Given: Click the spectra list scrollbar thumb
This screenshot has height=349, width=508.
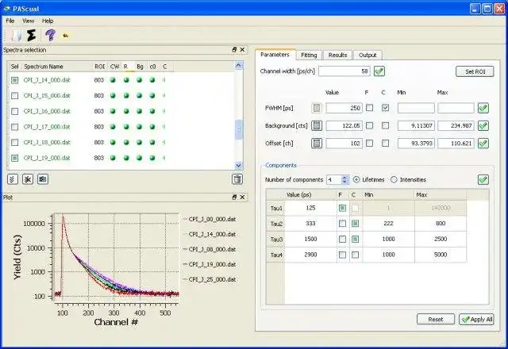Looking at the screenshot, I should click(239, 129).
